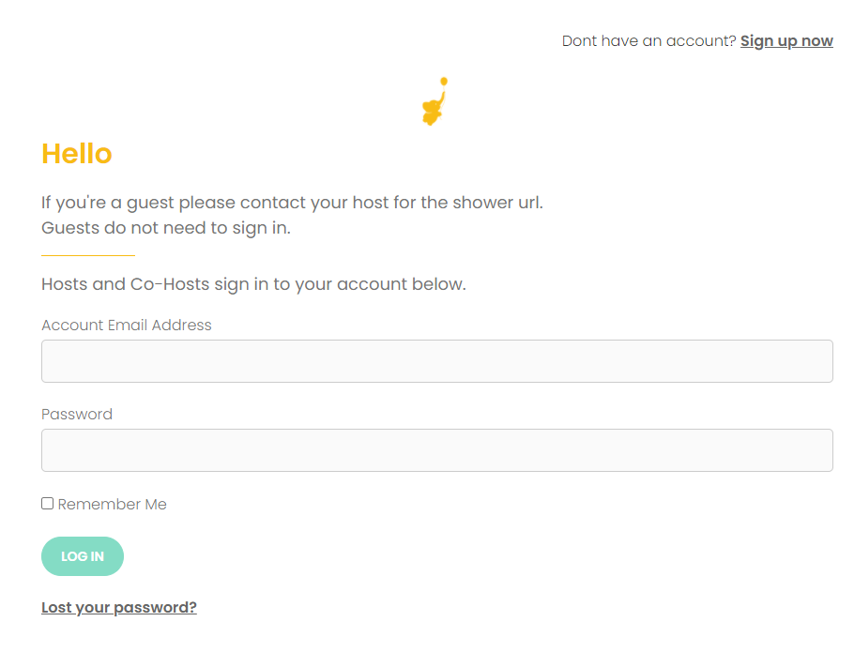Open the Lost your password? link
This screenshot has width=854, height=652.
click(x=119, y=608)
